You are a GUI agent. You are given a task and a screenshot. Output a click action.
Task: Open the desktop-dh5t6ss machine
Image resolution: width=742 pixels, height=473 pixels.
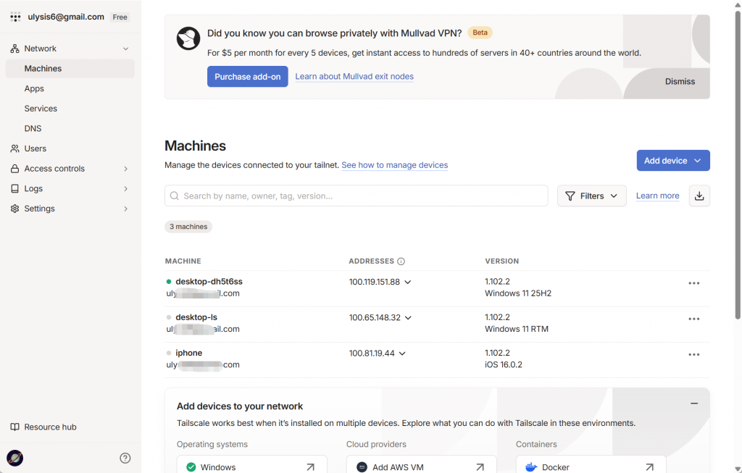tap(209, 282)
